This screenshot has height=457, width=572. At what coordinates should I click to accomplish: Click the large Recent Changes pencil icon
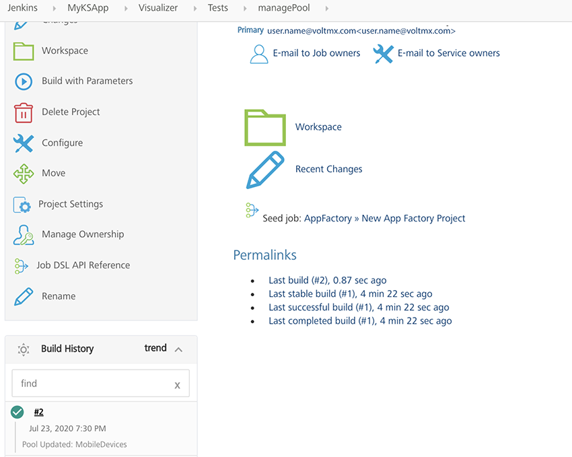[264, 170]
